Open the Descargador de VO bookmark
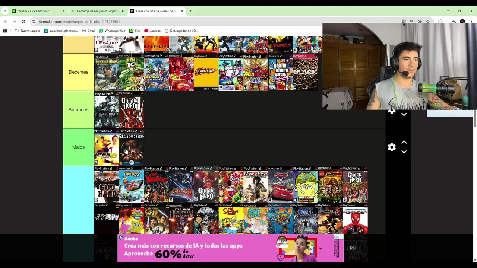Image resolution: width=477 pixels, height=268 pixels. point(181,31)
